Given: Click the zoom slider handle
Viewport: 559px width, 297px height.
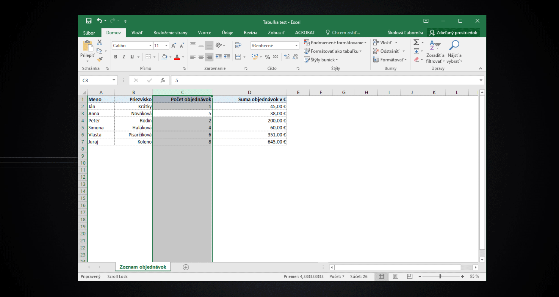Looking at the screenshot, I should (440, 276).
